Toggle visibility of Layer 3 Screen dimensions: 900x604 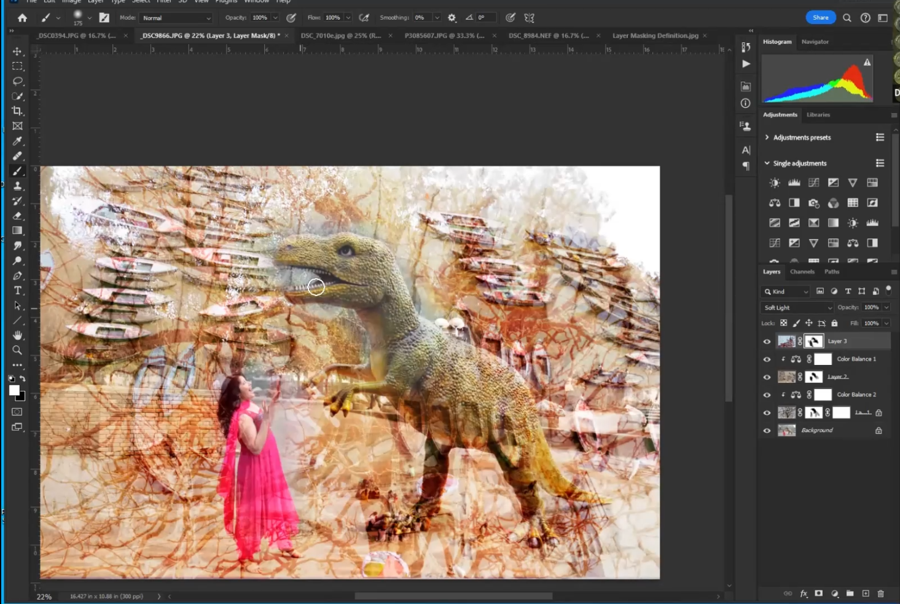[x=767, y=342]
